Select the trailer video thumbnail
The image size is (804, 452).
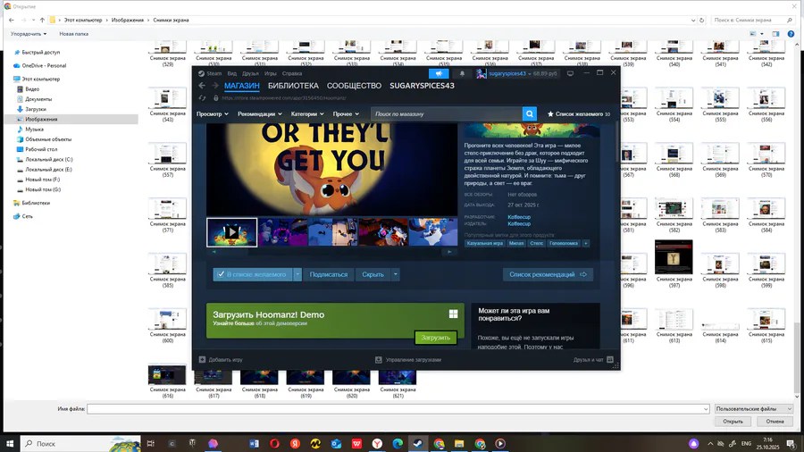coord(231,232)
